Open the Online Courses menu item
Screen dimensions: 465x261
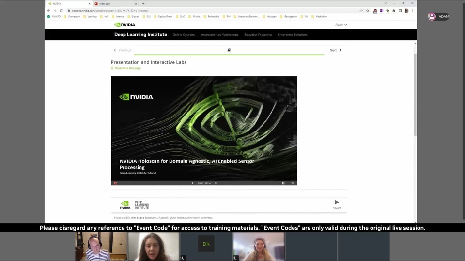184,35
